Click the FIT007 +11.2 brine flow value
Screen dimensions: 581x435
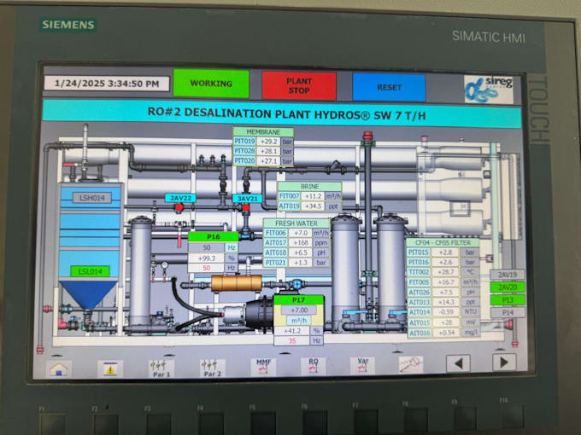tap(313, 196)
